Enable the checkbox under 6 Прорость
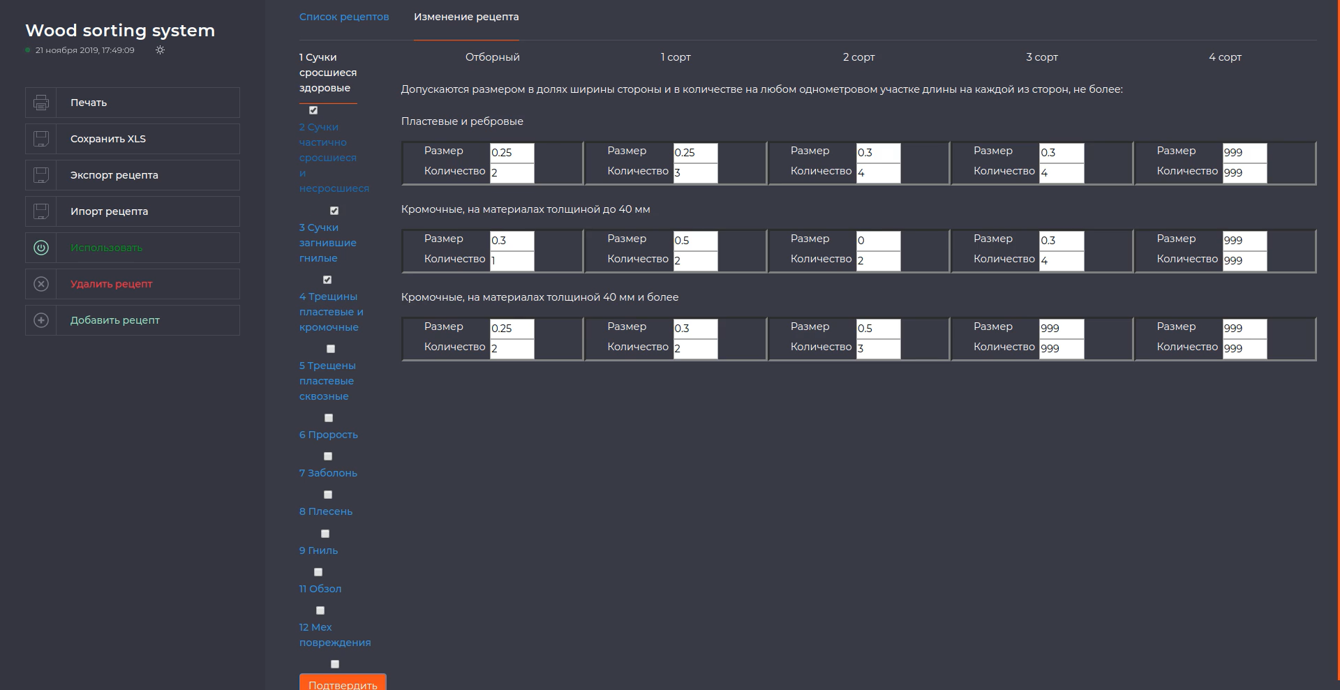The height and width of the screenshot is (690, 1340). 328,456
